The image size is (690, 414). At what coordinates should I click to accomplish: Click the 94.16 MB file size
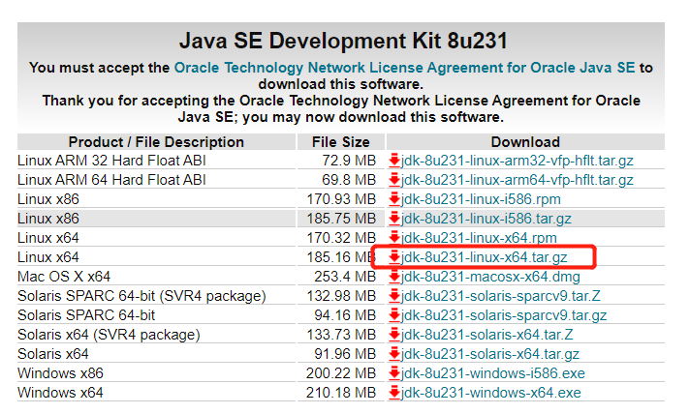345,315
